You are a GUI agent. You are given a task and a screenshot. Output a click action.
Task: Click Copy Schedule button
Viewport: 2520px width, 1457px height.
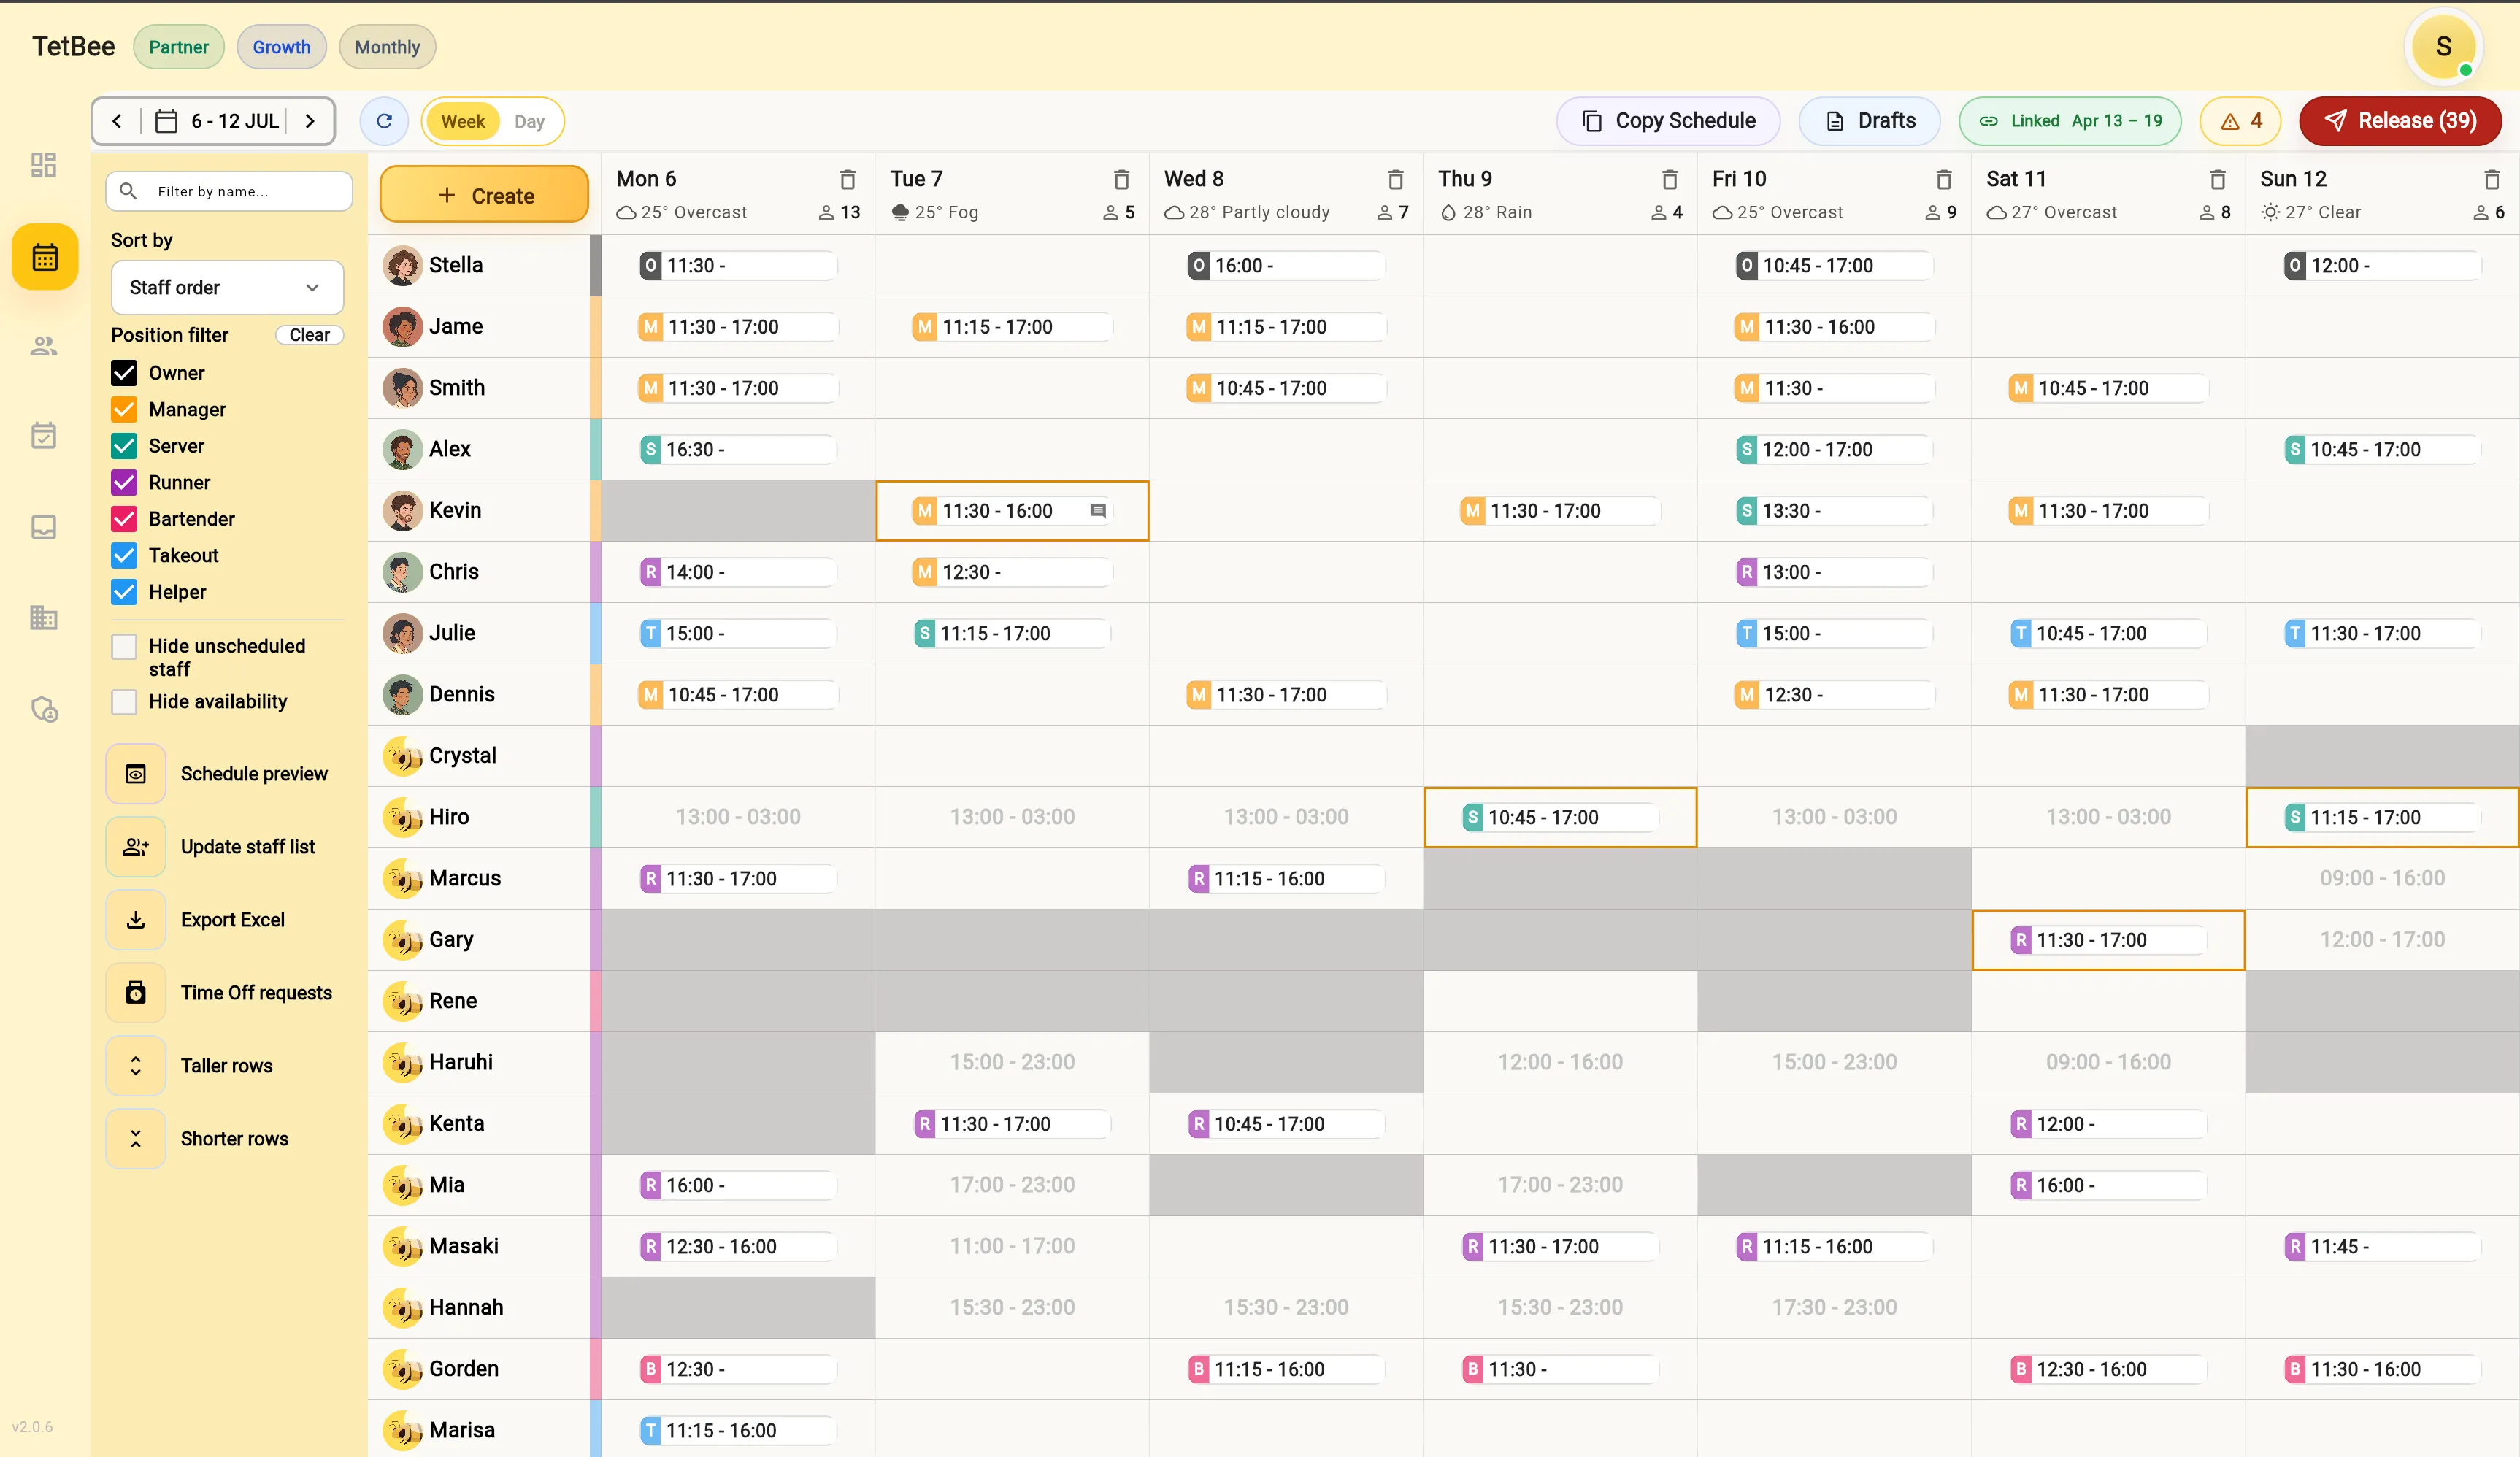click(x=1668, y=121)
